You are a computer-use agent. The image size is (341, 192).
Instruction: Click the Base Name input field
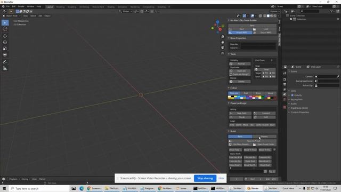pos(258,44)
